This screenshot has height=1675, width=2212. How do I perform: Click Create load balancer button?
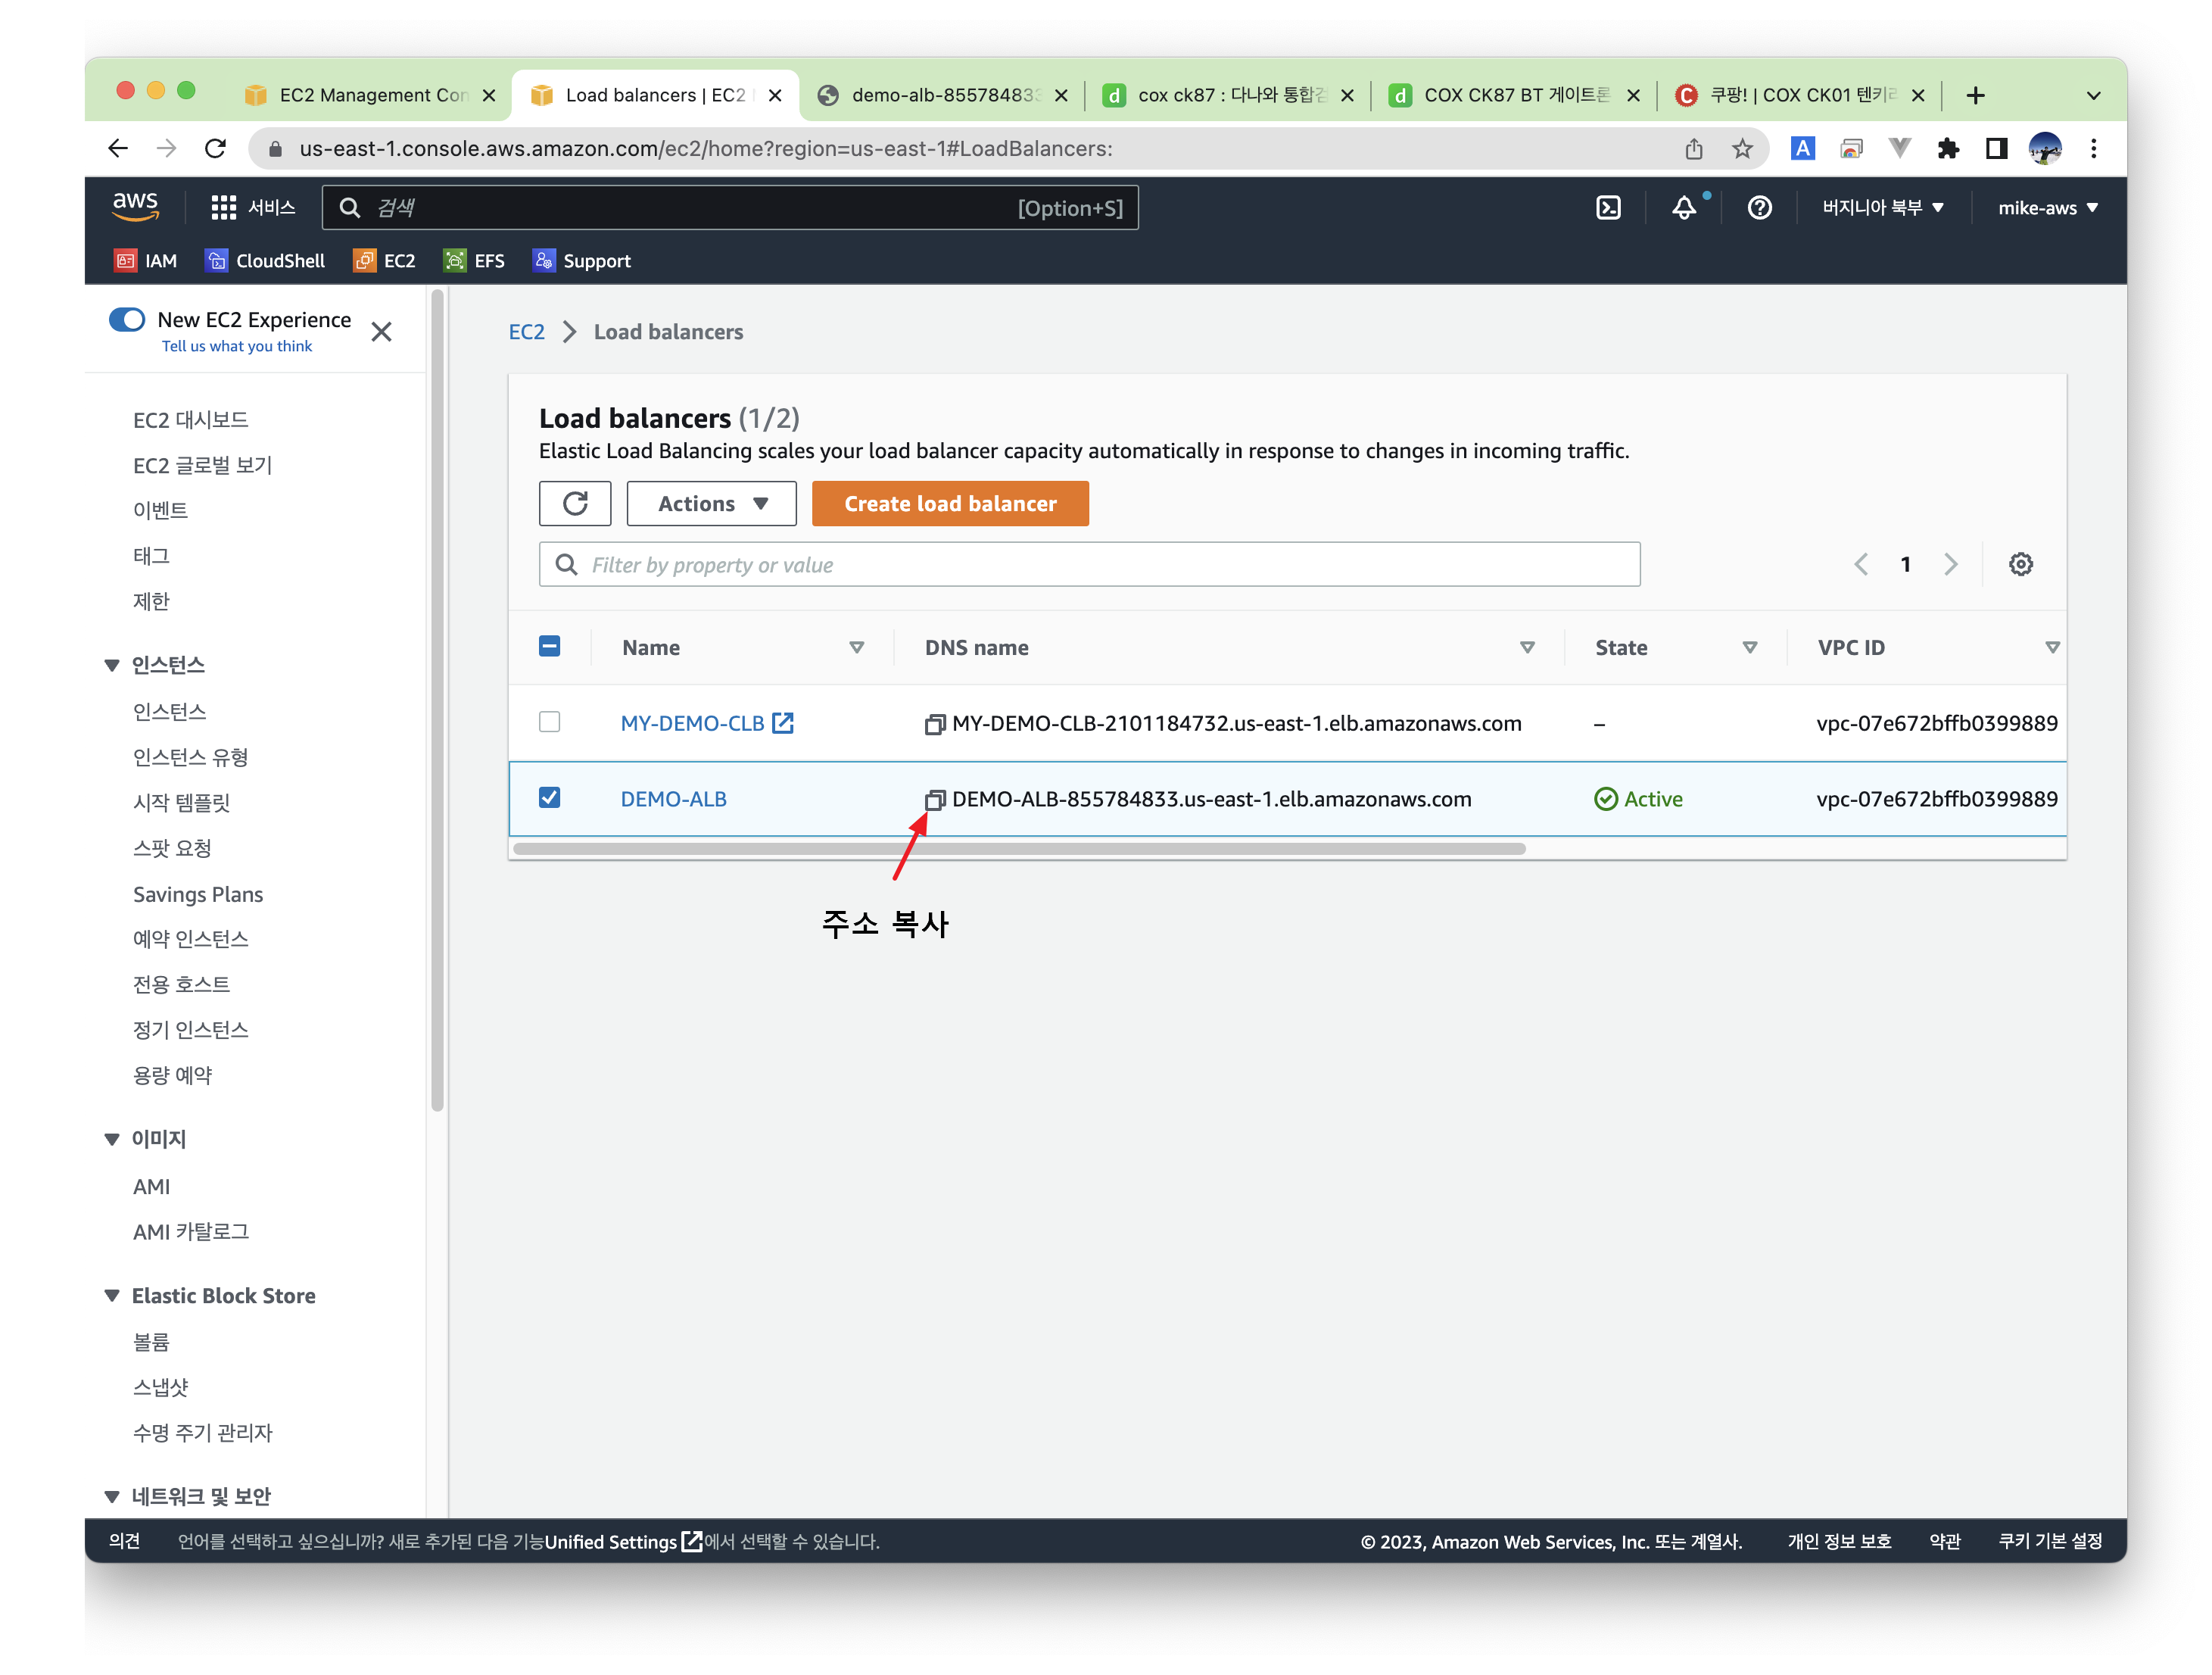click(949, 504)
